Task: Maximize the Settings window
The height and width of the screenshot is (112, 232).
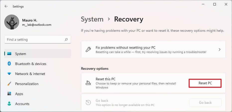Action: coord(214,4)
